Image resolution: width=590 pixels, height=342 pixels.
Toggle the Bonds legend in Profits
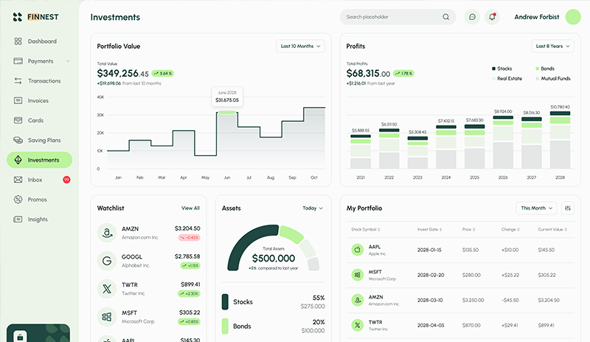545,68
